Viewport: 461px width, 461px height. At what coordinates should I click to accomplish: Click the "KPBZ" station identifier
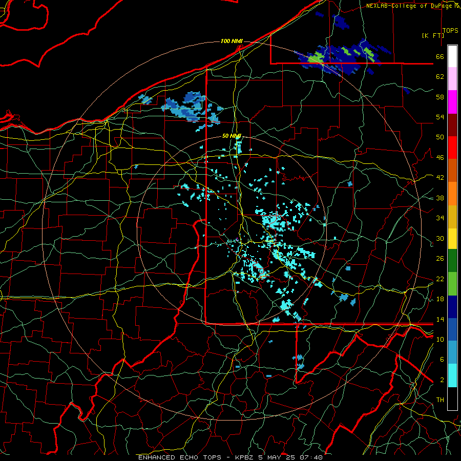pyautogui.click(x=244, y=457)
